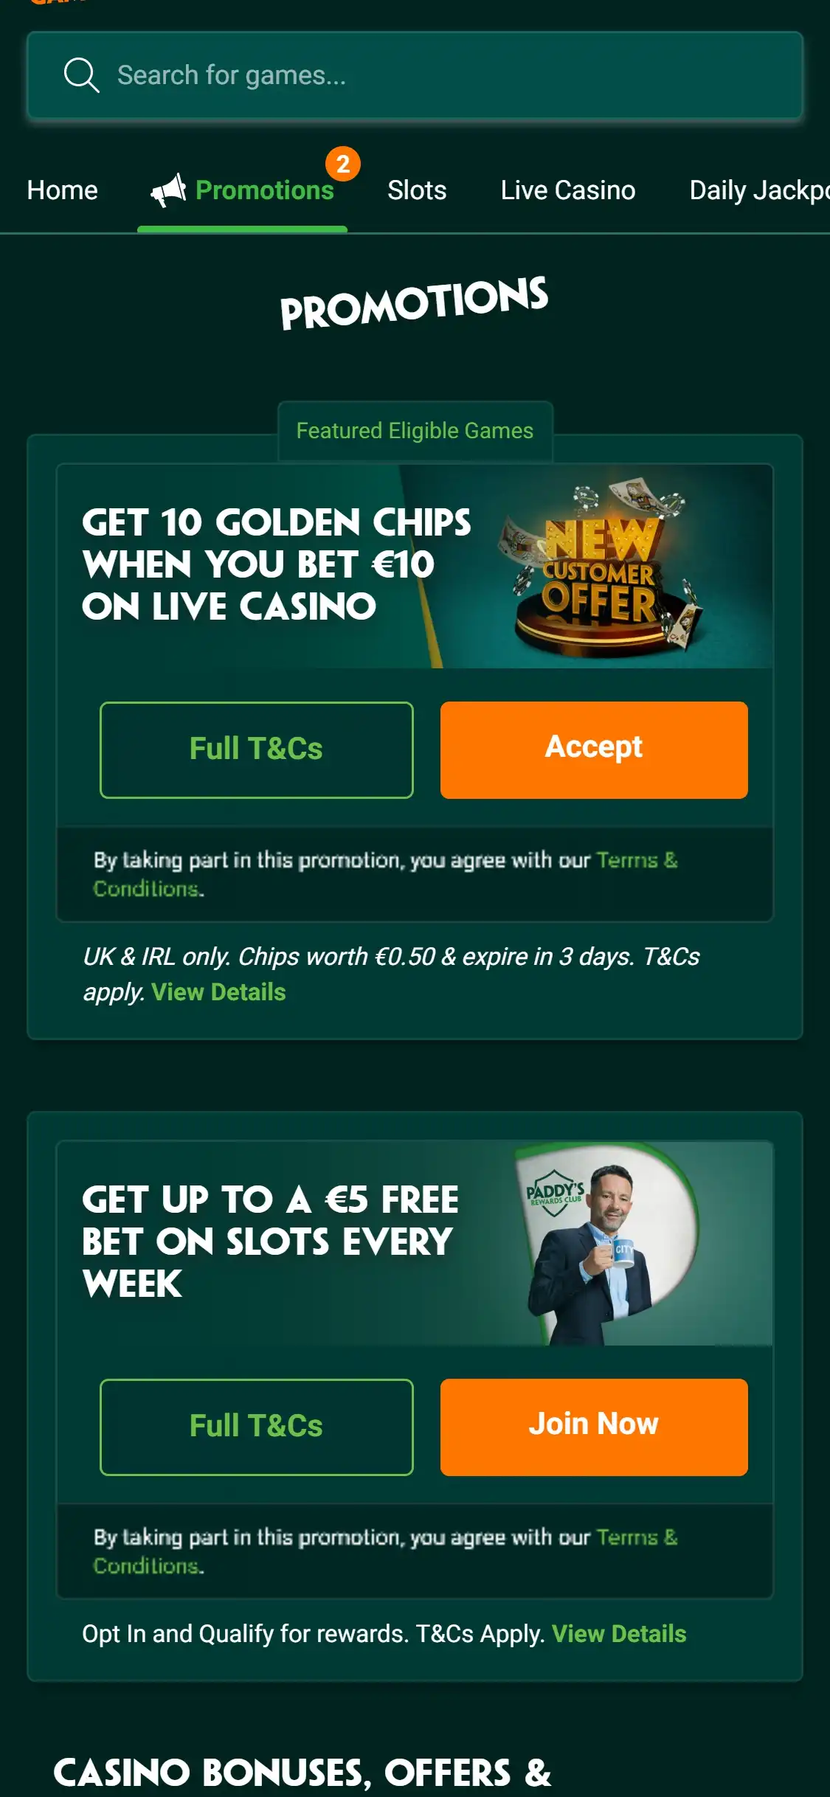Viewport: 830px width, 1797px height.
Task: View Details for Opt In rewards offer
Action: tap(619, 1634)
